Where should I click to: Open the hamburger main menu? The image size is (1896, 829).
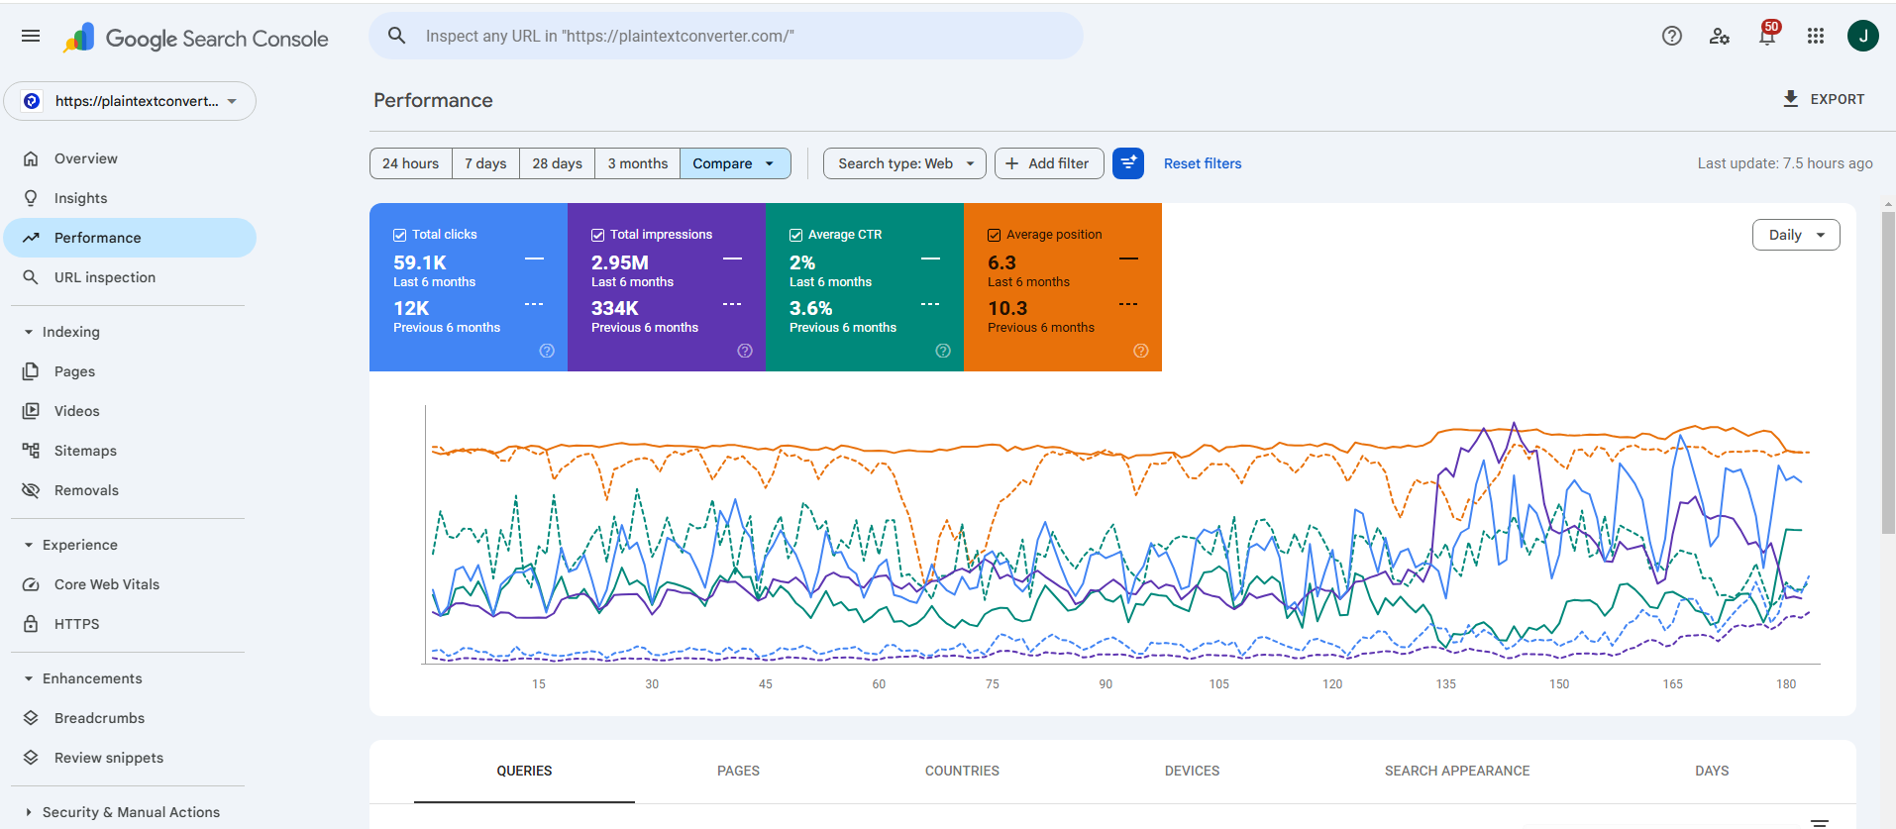coord(31,37)
